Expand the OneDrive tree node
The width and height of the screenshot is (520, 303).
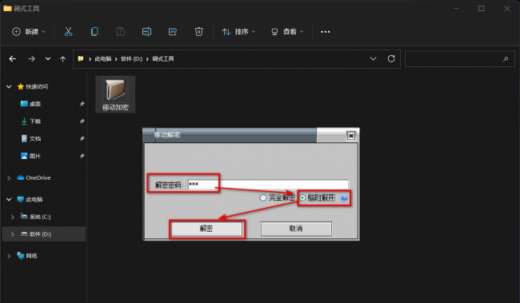tap(9, 178)
